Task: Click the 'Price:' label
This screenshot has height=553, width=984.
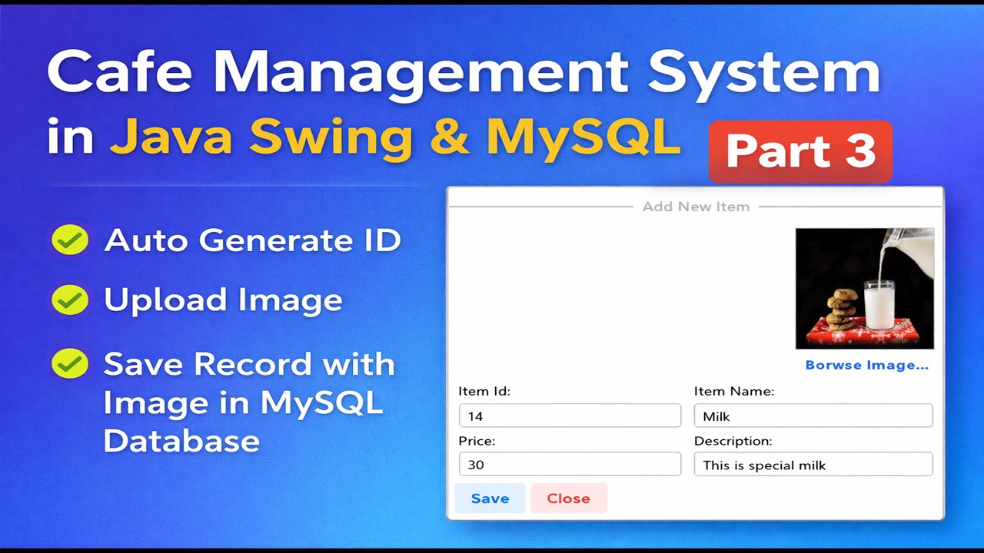Action: tap(477, 441)
